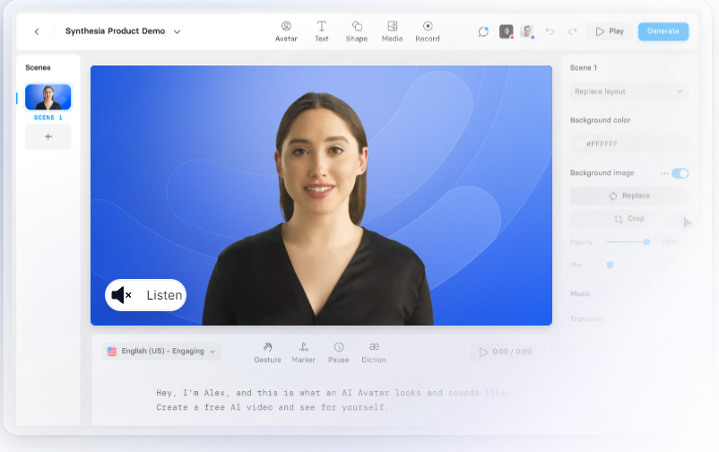Select the Text tool

(321, 31)
